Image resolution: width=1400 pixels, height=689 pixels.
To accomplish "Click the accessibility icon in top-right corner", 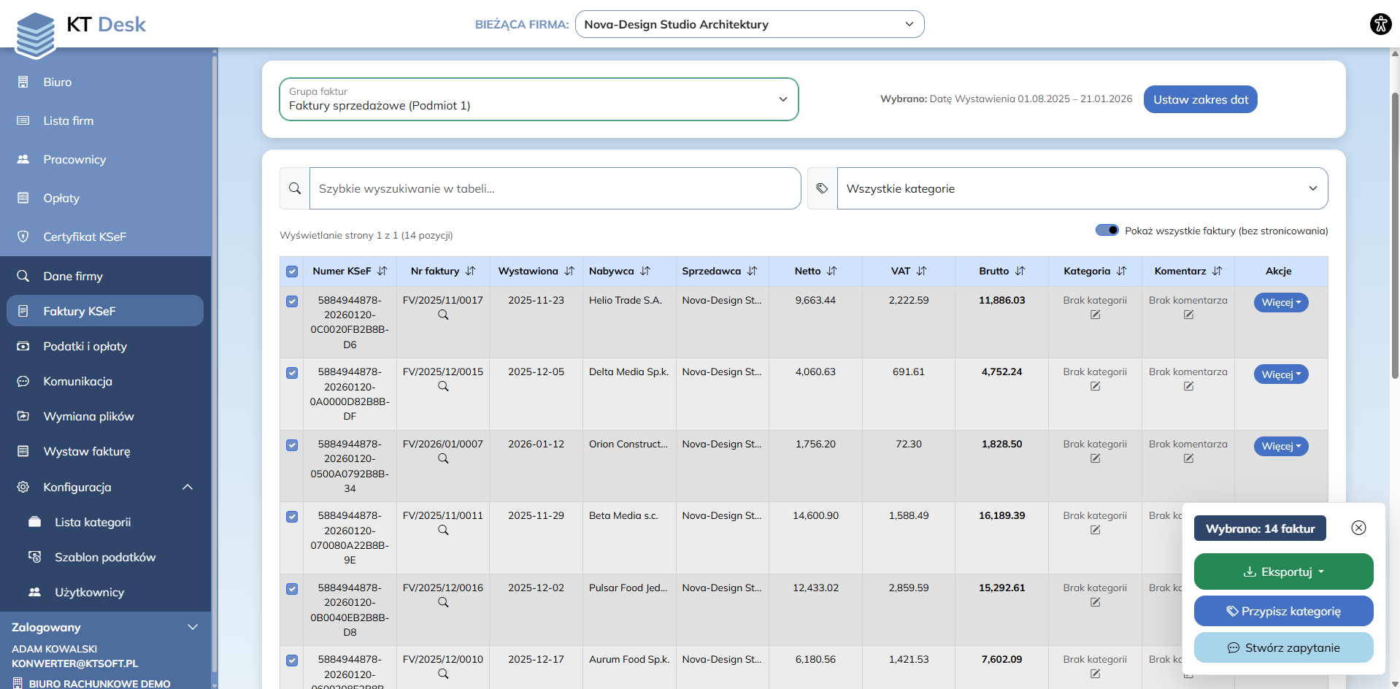I will 1380,24.
